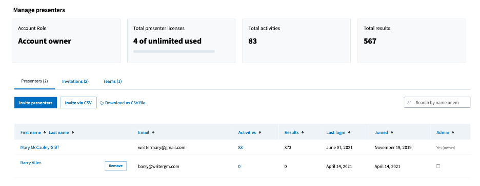The width and height of the screenshot is (480, 186).
Task: Click the sort icon beside Joined header
Action: click(392, 133)
